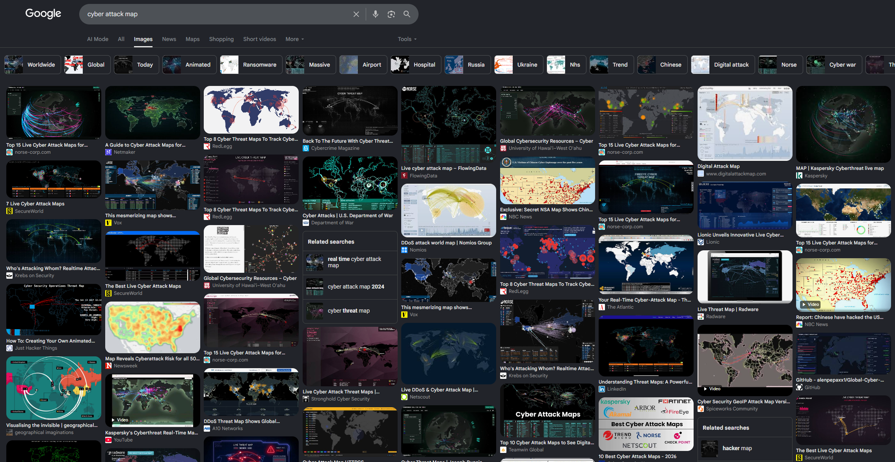Viewport: 895px width, 462px height.
Task: Switch to the All results tab
Action: pos(121,39)
